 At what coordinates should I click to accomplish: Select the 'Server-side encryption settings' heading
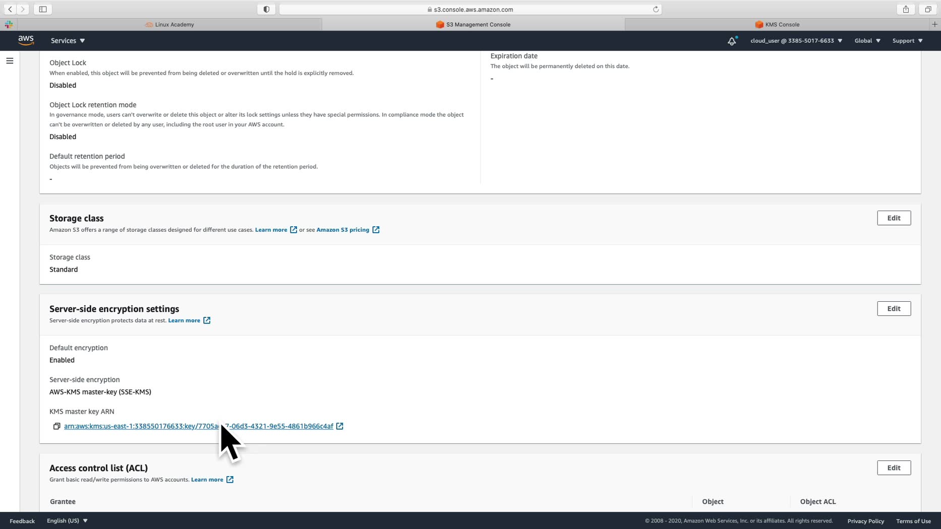coord(114,309)
